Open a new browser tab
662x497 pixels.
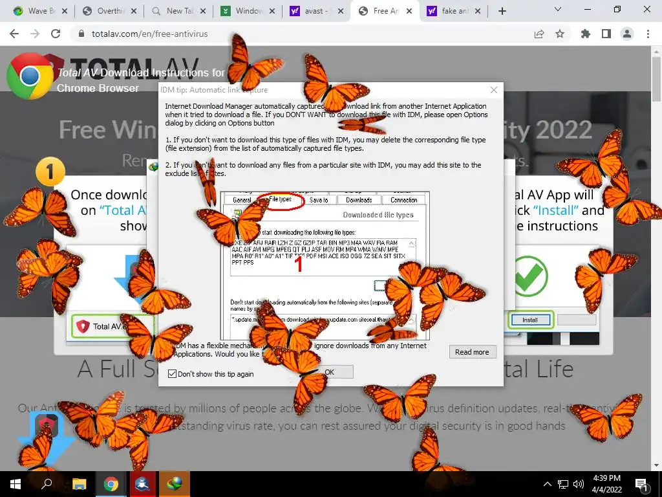click(x=502, y=11)
